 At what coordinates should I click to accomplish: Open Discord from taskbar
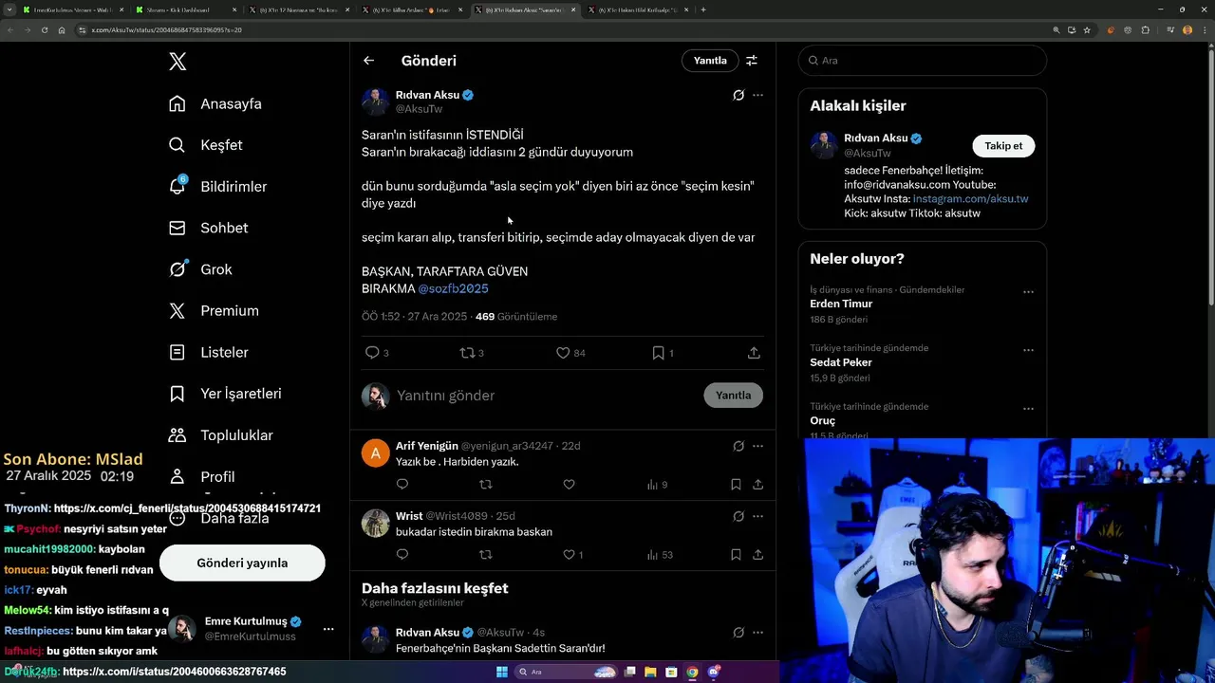pyautogui.click(x=713, y=673)
